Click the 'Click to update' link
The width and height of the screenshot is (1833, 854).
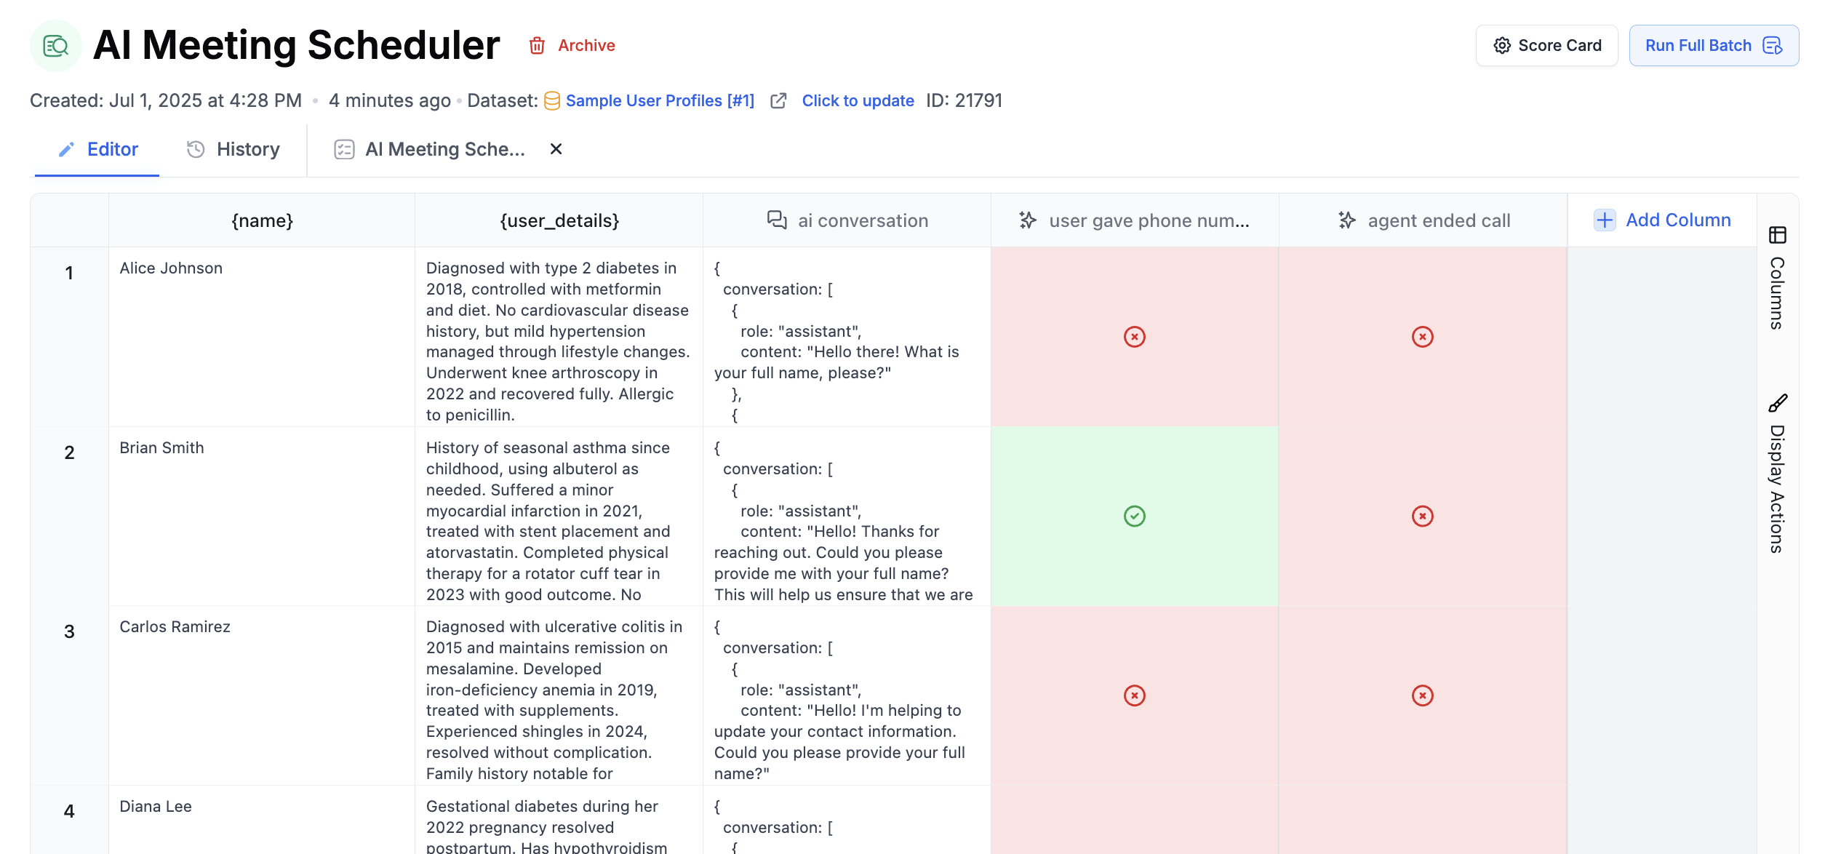coord(858,100)
